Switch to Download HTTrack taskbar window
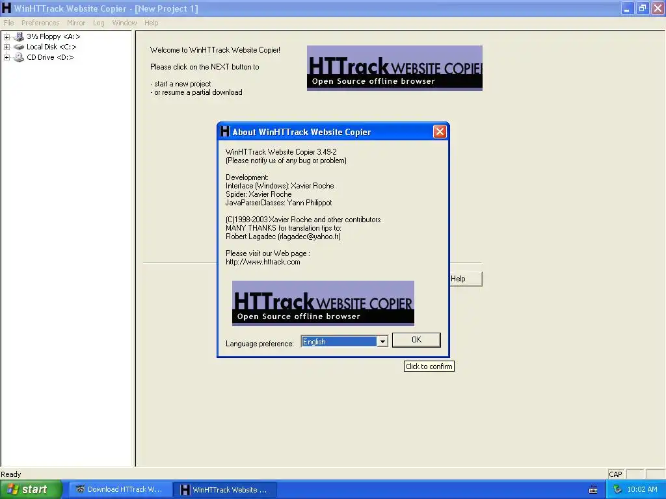666x499 pixels. 120,489
